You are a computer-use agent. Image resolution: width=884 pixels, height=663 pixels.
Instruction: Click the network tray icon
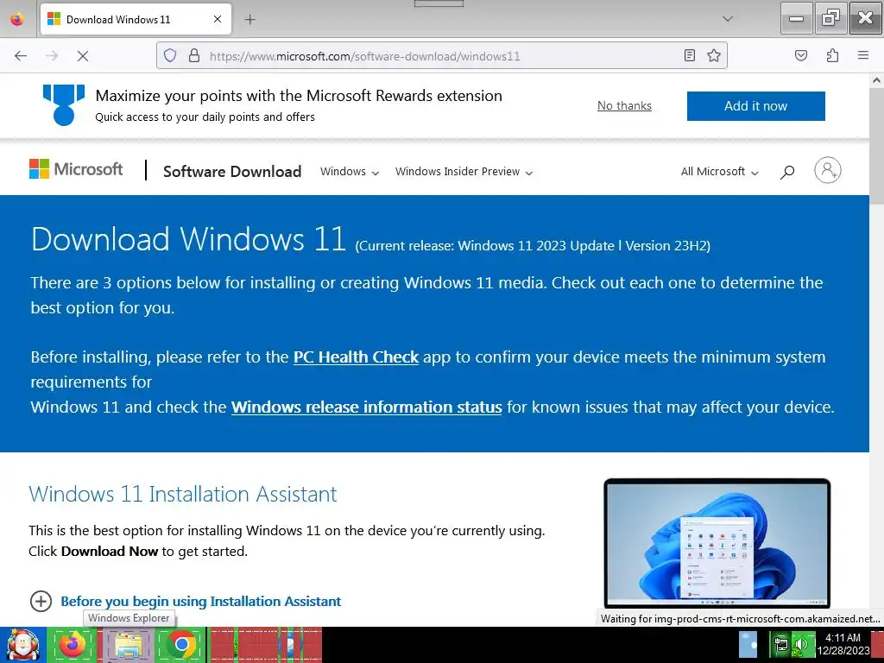pyautogui.click(x=780, y=645)
